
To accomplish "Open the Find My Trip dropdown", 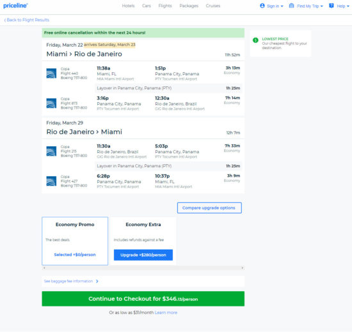I will (x=310, y=6).
